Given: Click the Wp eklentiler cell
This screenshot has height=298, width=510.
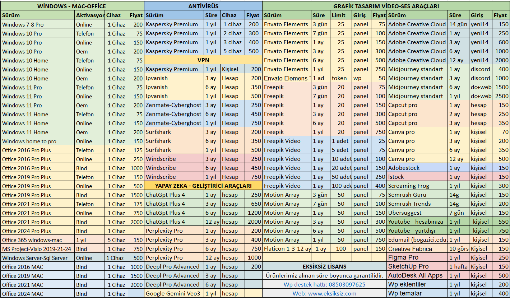Looking at the screenshot, I should (417, 284).
